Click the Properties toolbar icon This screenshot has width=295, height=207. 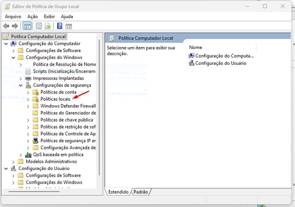pyautogui.click(x=39, y=26)
